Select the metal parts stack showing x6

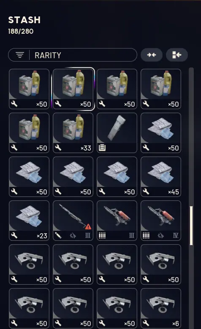[x=161, y=308]
